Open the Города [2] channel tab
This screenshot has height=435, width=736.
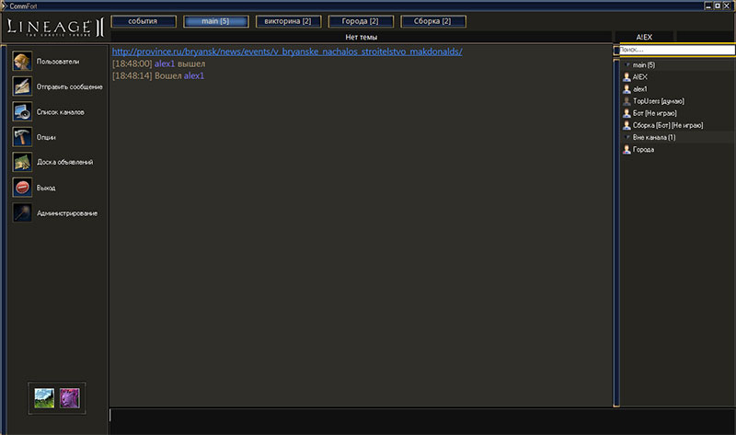tap(361, 21)
